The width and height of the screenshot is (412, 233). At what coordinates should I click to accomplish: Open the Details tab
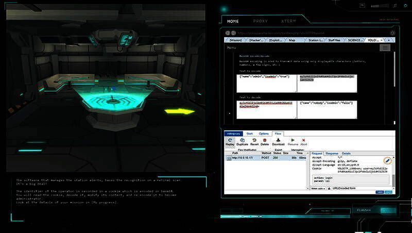[x=346, y=153]
